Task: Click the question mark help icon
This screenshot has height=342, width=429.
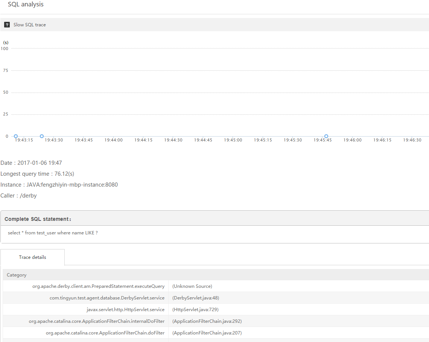Action: [x=7, y=25]
